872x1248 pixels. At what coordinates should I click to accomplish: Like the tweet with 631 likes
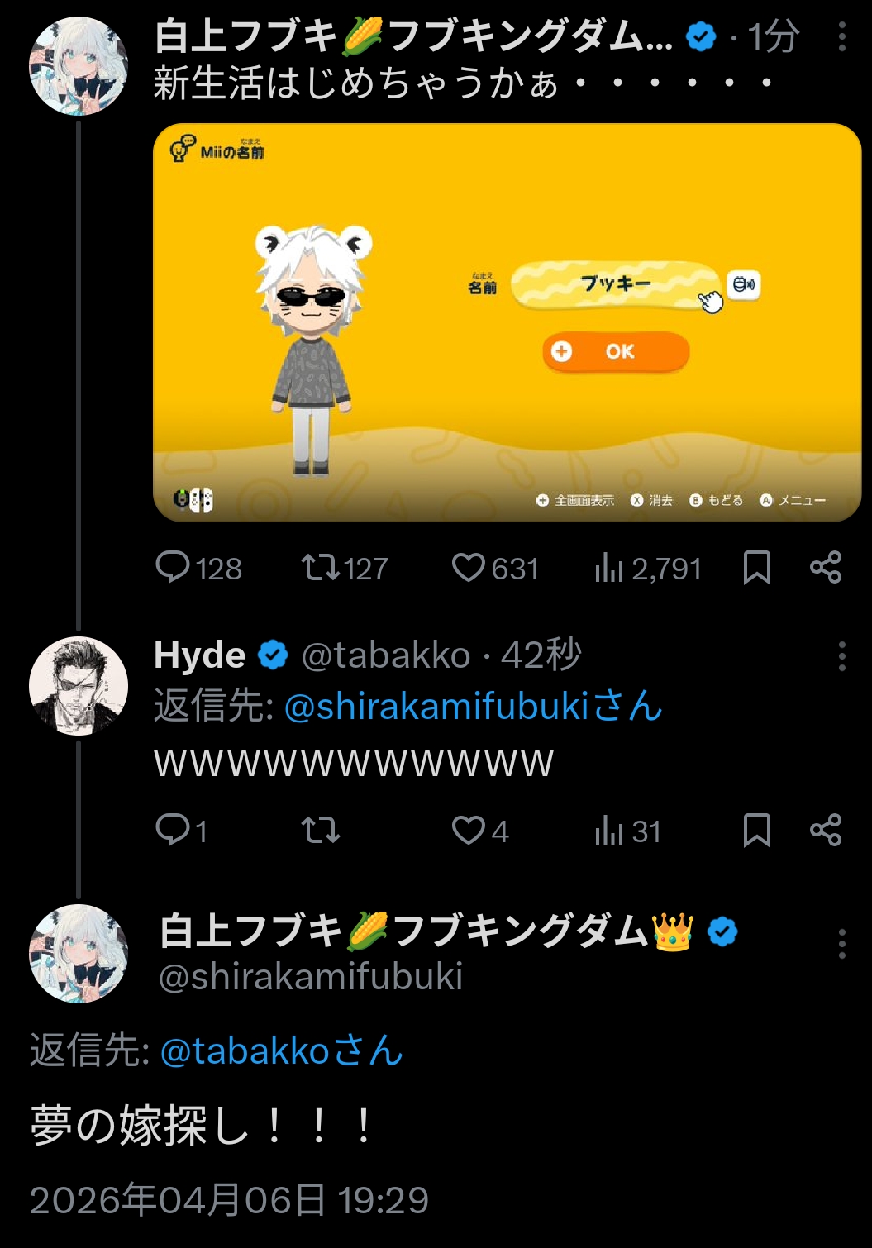(469, 568)
